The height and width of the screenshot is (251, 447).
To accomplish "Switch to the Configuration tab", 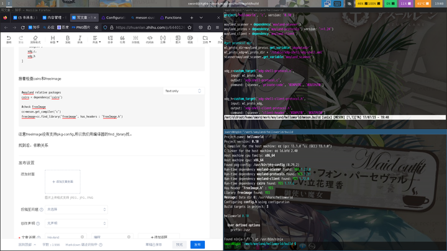I will point(113,17).
